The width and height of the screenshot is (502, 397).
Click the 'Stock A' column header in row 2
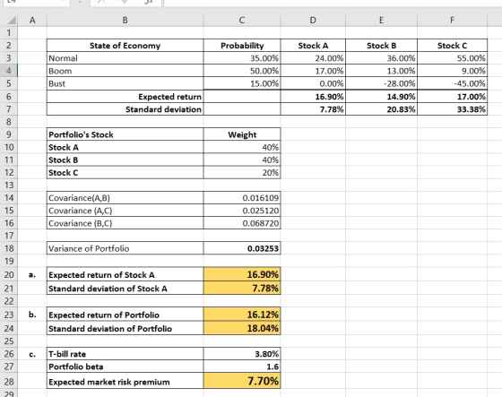pyautogui.click(x=313, y=46)
